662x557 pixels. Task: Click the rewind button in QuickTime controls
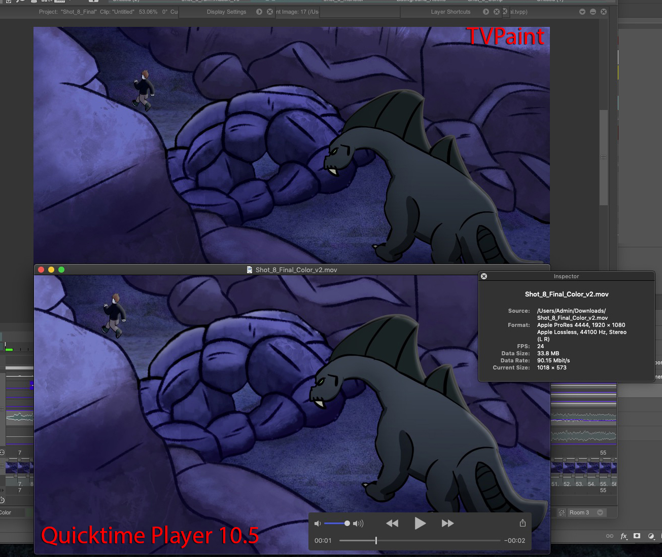(392, 523)
